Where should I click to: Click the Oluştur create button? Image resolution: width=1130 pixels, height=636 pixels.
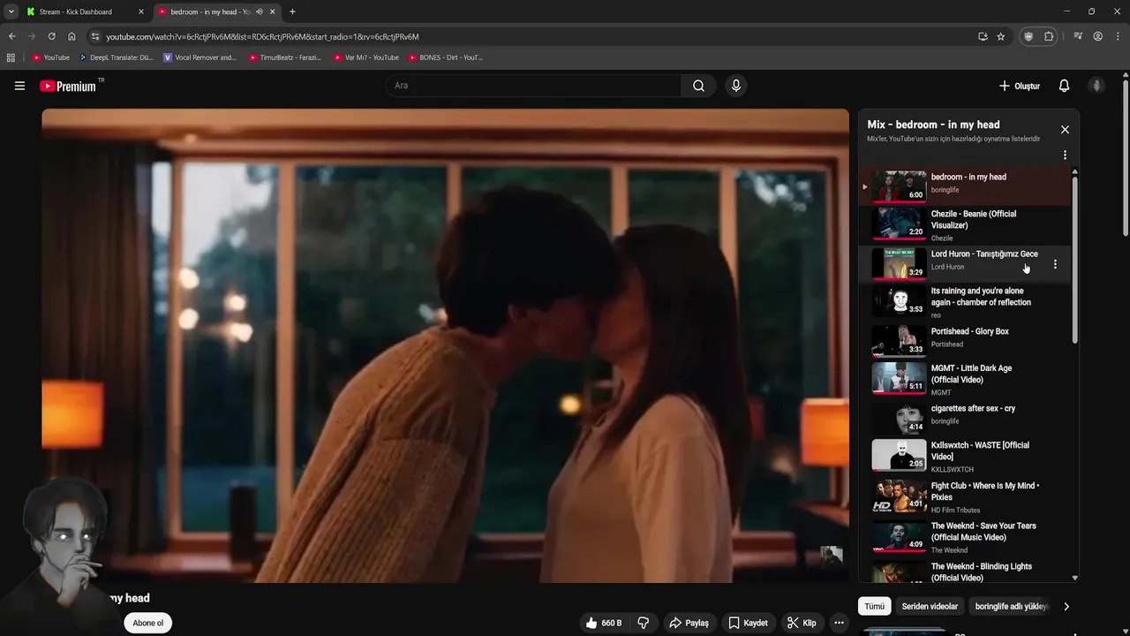(x=1020, y=86)
